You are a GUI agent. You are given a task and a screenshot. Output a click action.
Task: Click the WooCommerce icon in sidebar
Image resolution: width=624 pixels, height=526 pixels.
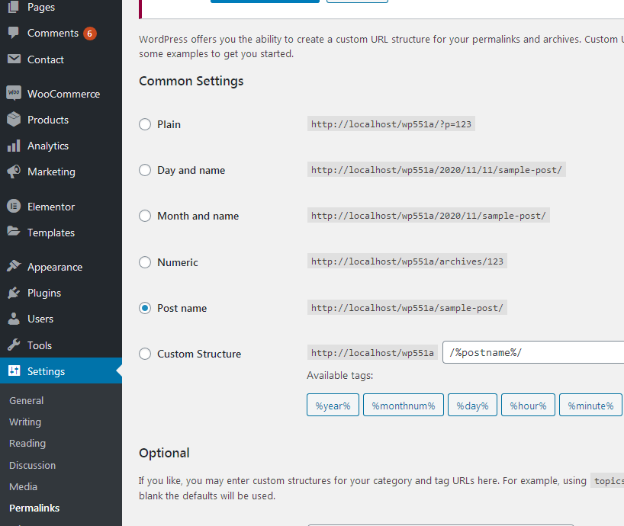14,94
